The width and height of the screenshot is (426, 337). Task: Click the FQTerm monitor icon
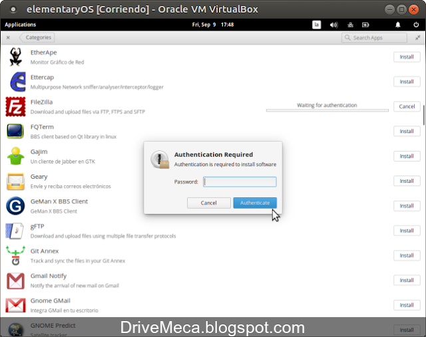click(x=15, y=132)
